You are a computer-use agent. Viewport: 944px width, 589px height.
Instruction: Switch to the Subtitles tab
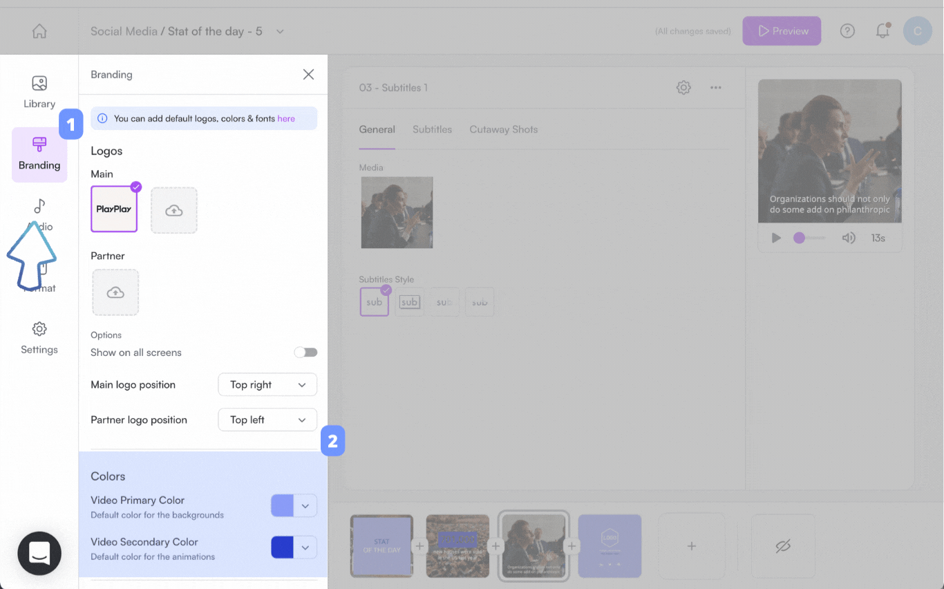(x=432, y=129)
